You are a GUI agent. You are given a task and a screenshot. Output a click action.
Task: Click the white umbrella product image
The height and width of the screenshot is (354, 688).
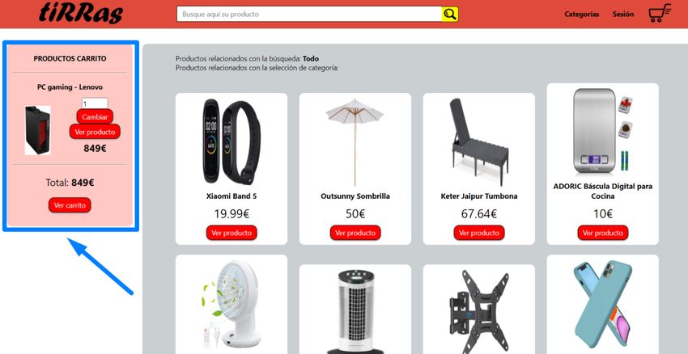click(355, 142)
